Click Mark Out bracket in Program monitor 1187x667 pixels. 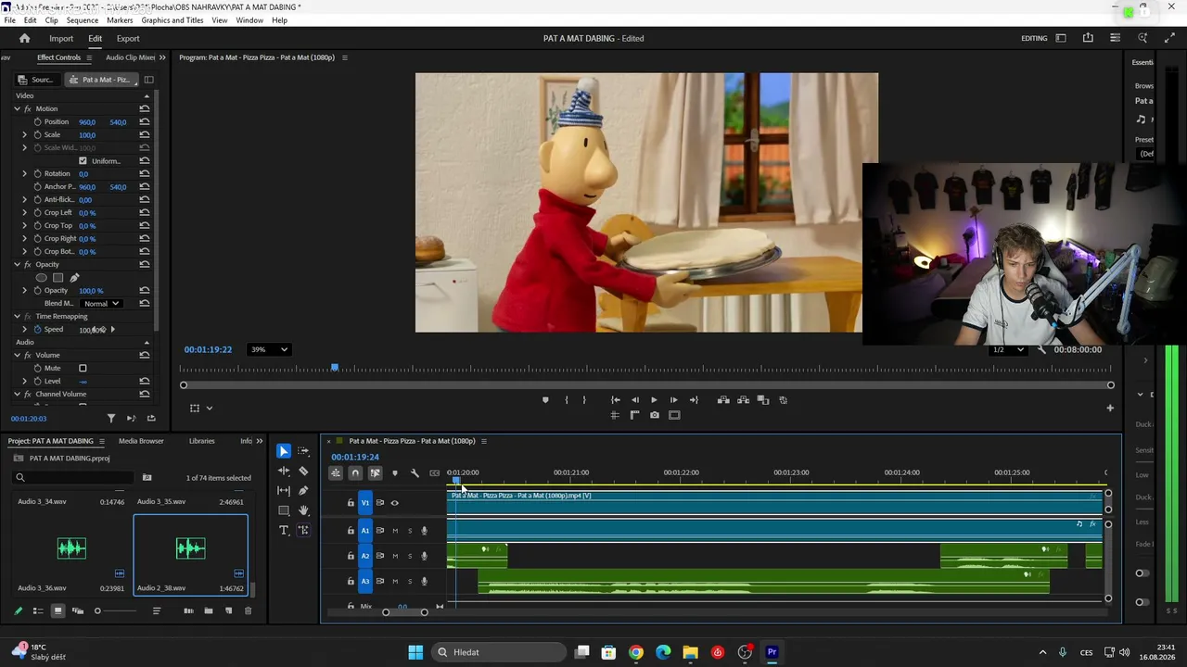584,400
